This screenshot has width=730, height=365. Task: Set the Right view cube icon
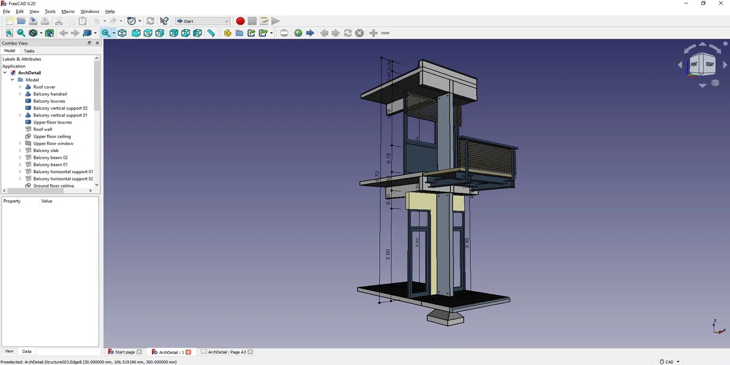pyautogui.click(x=160, y=33)
